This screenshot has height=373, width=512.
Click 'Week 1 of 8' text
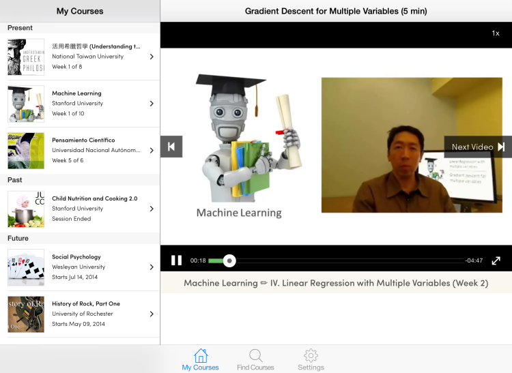point(67,67)
